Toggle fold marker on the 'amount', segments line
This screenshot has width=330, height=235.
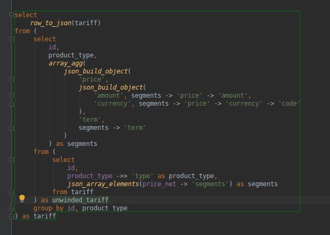point(12,96)
